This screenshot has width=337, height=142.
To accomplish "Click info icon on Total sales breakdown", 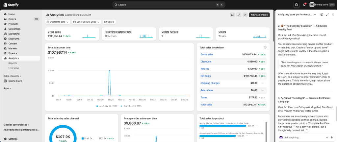I will (x=265, y=47).
